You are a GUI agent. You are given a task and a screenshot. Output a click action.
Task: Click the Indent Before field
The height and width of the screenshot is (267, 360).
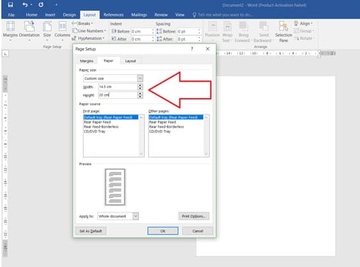point(142,32)
